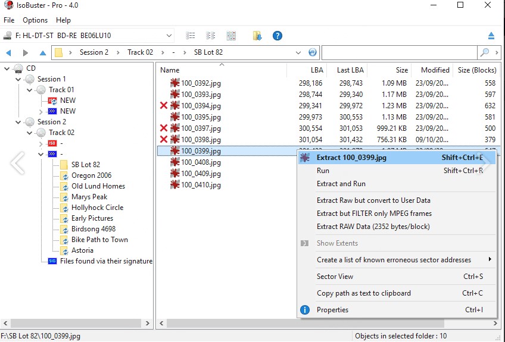Switch to large icons view
Image resolution: width=505 pixels, height=342 pixels.
click(231, 36)
